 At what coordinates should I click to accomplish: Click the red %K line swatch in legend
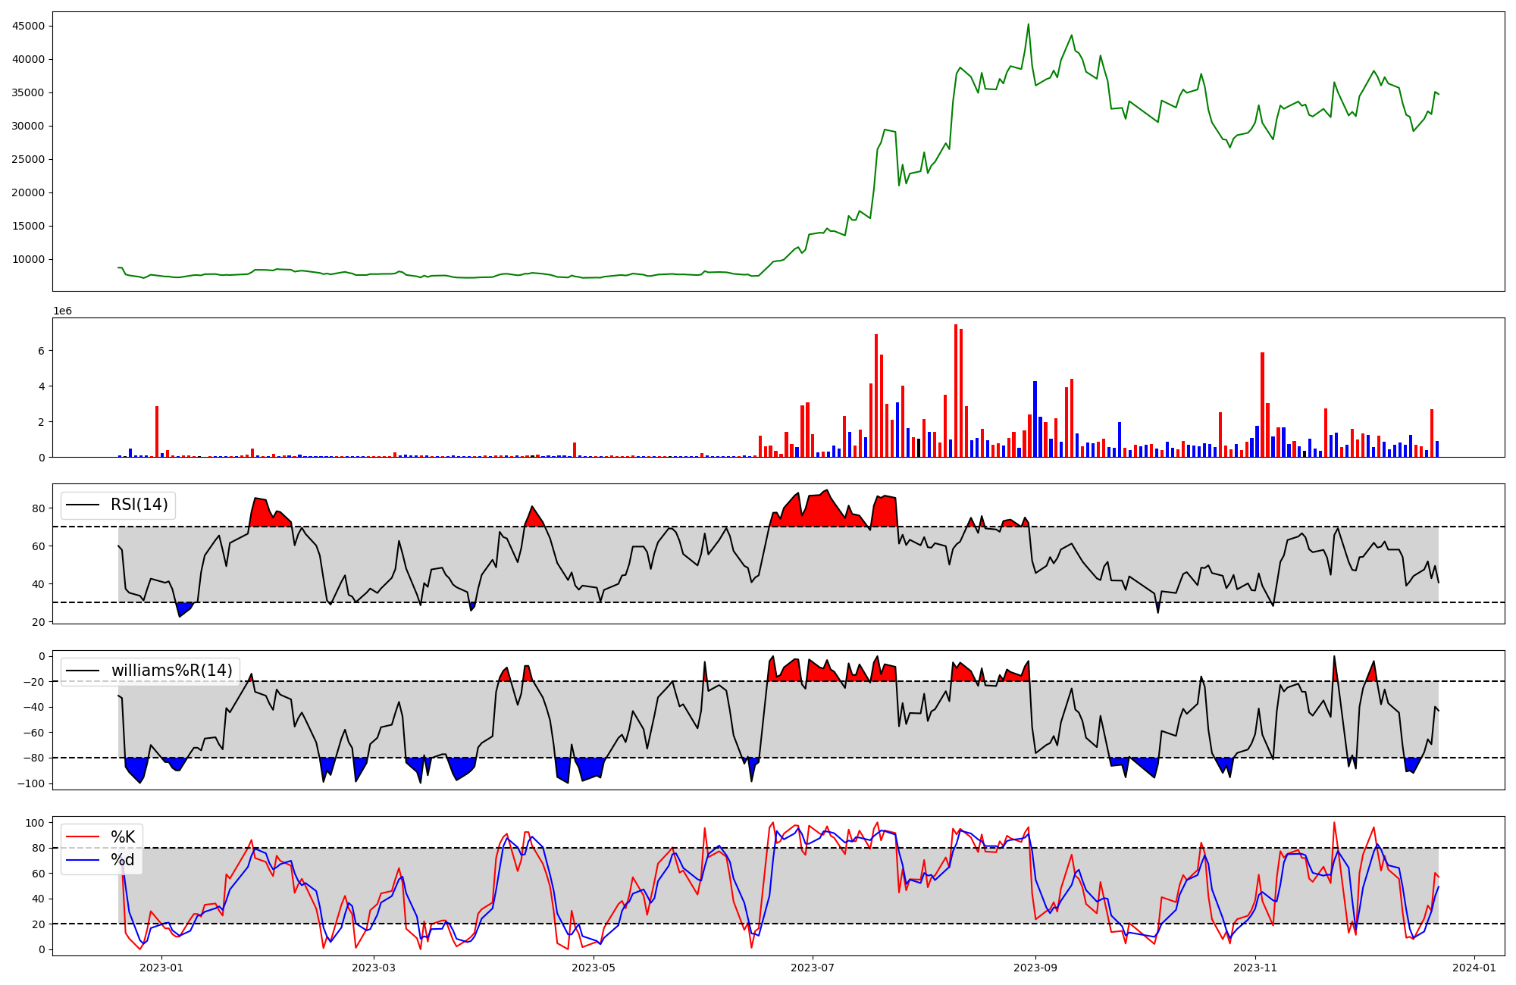[83, 837]
